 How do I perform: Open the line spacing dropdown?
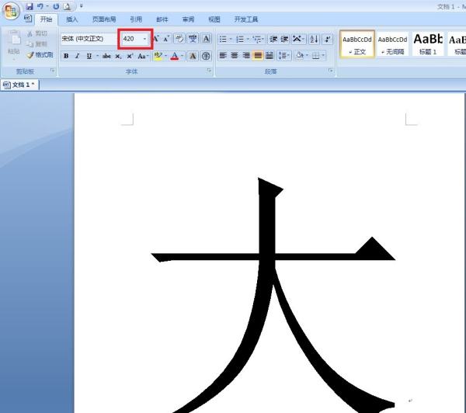tap(283, 56)
